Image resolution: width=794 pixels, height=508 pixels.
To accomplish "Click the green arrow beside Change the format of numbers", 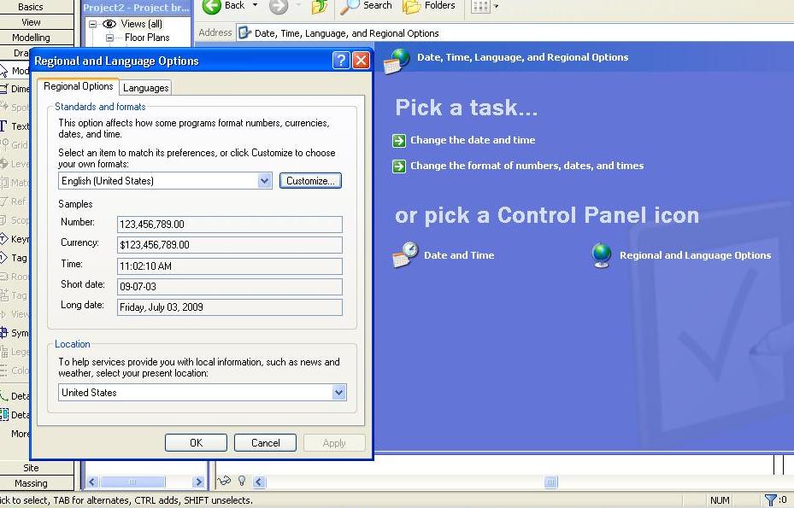I will (399, 166).
